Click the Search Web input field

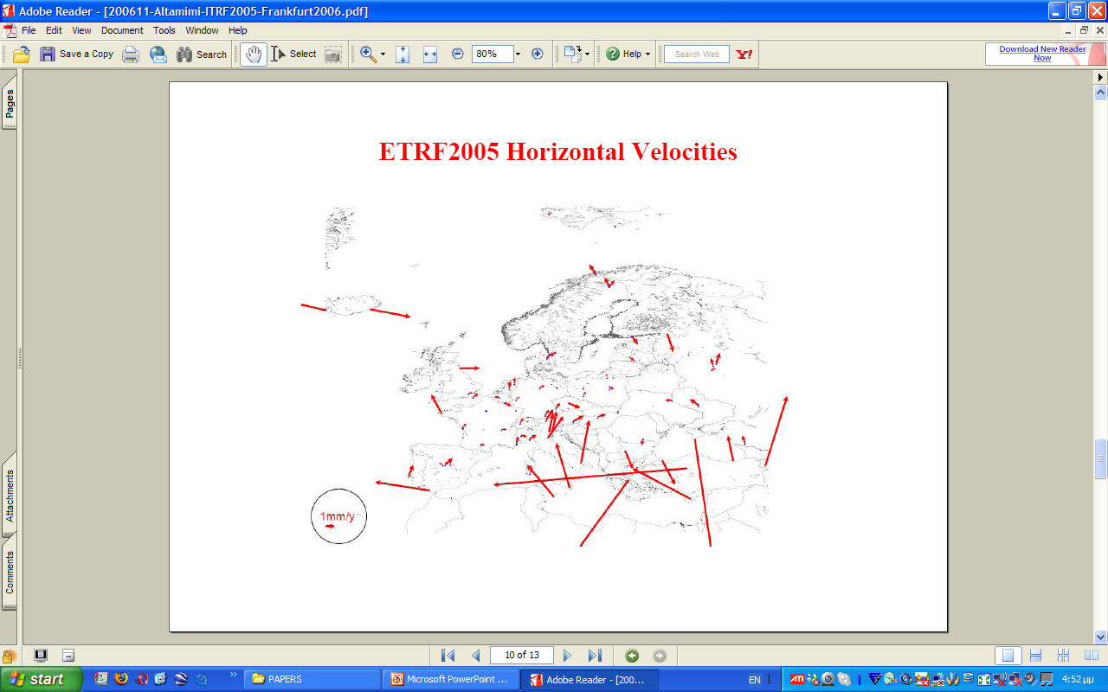point(697,54)
